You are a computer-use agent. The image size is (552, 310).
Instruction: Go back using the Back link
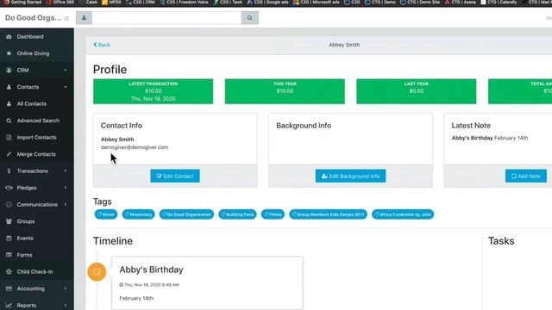pyautogui.click(x=102, y=45)
